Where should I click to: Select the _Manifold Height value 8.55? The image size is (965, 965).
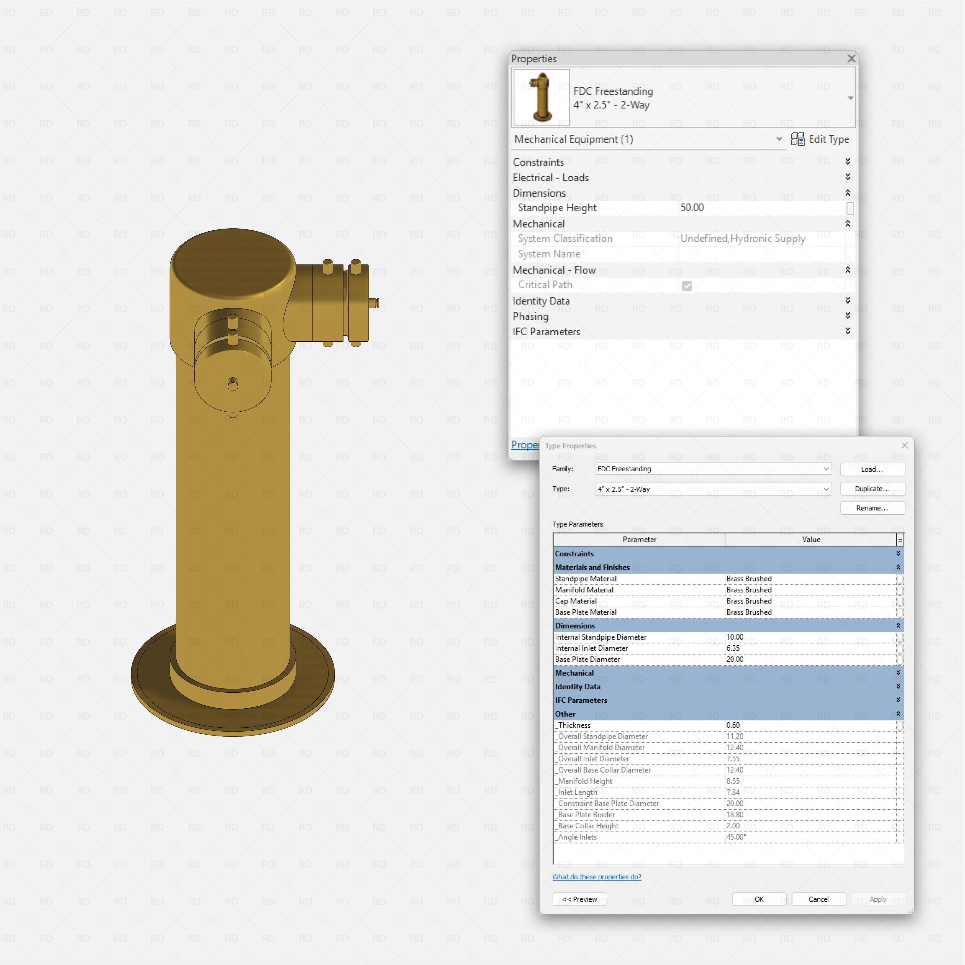811,781
